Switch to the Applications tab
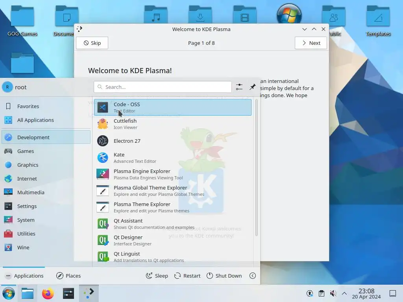403x302 pixels. coord(24,276)
